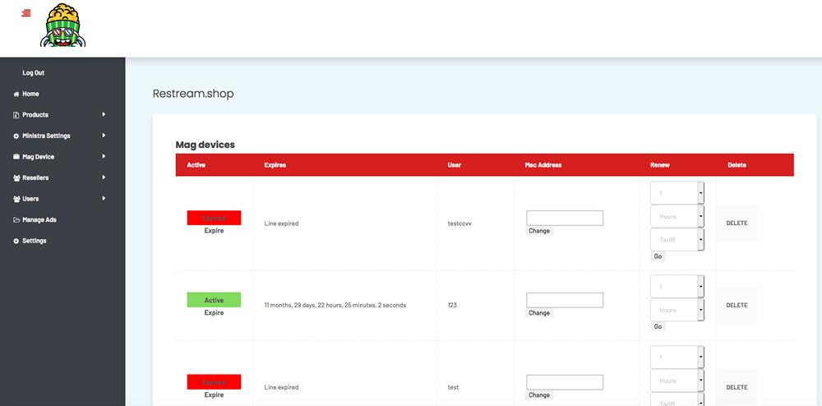
Task: Click Change button for user 123
Action: (539, 313)
